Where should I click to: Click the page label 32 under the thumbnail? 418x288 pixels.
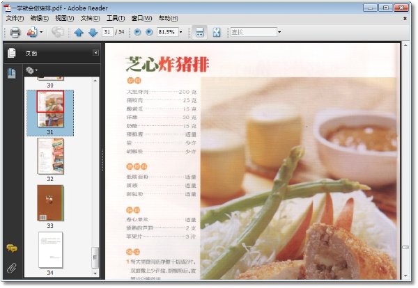(x=50, y=179)
